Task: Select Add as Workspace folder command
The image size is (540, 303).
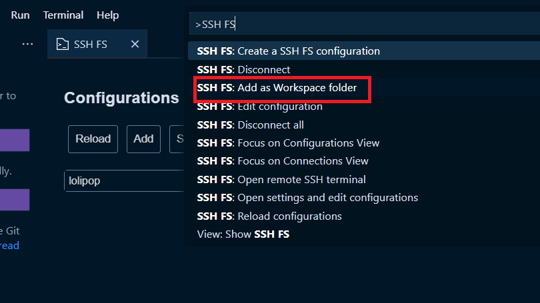Action: 277,88
